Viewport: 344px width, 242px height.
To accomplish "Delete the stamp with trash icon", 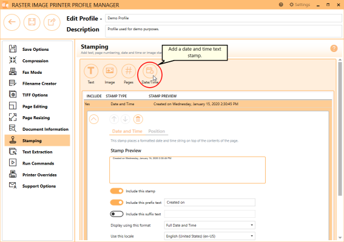I will (138, 119).
